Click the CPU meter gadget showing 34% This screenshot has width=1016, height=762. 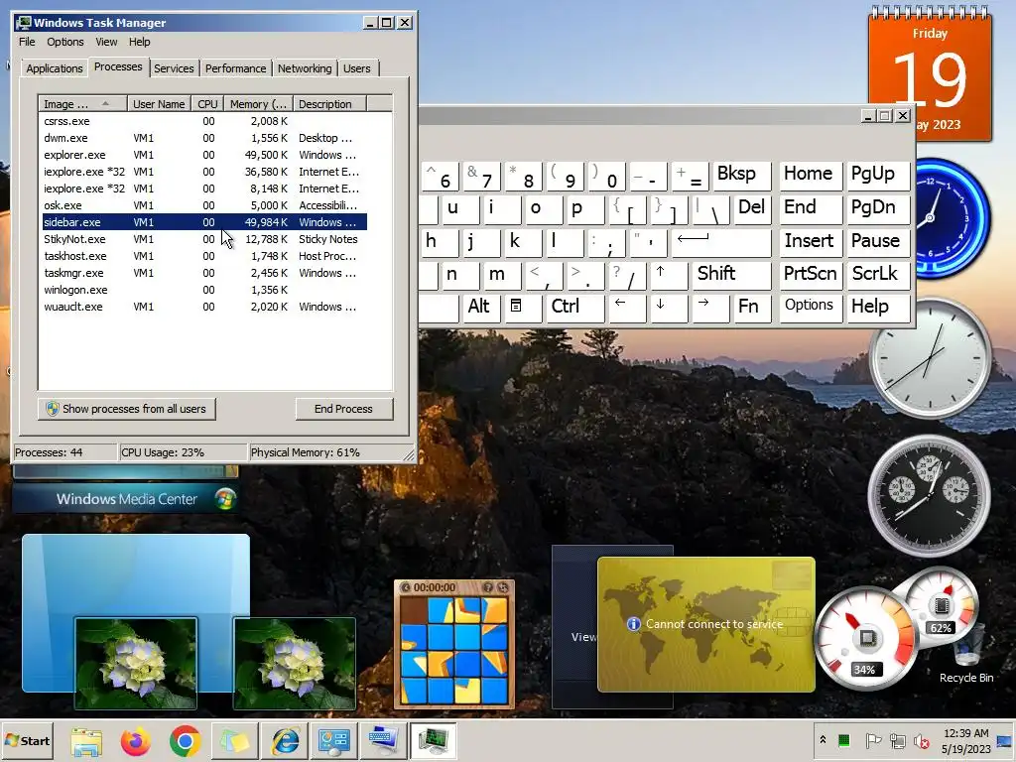pos(865,638)
